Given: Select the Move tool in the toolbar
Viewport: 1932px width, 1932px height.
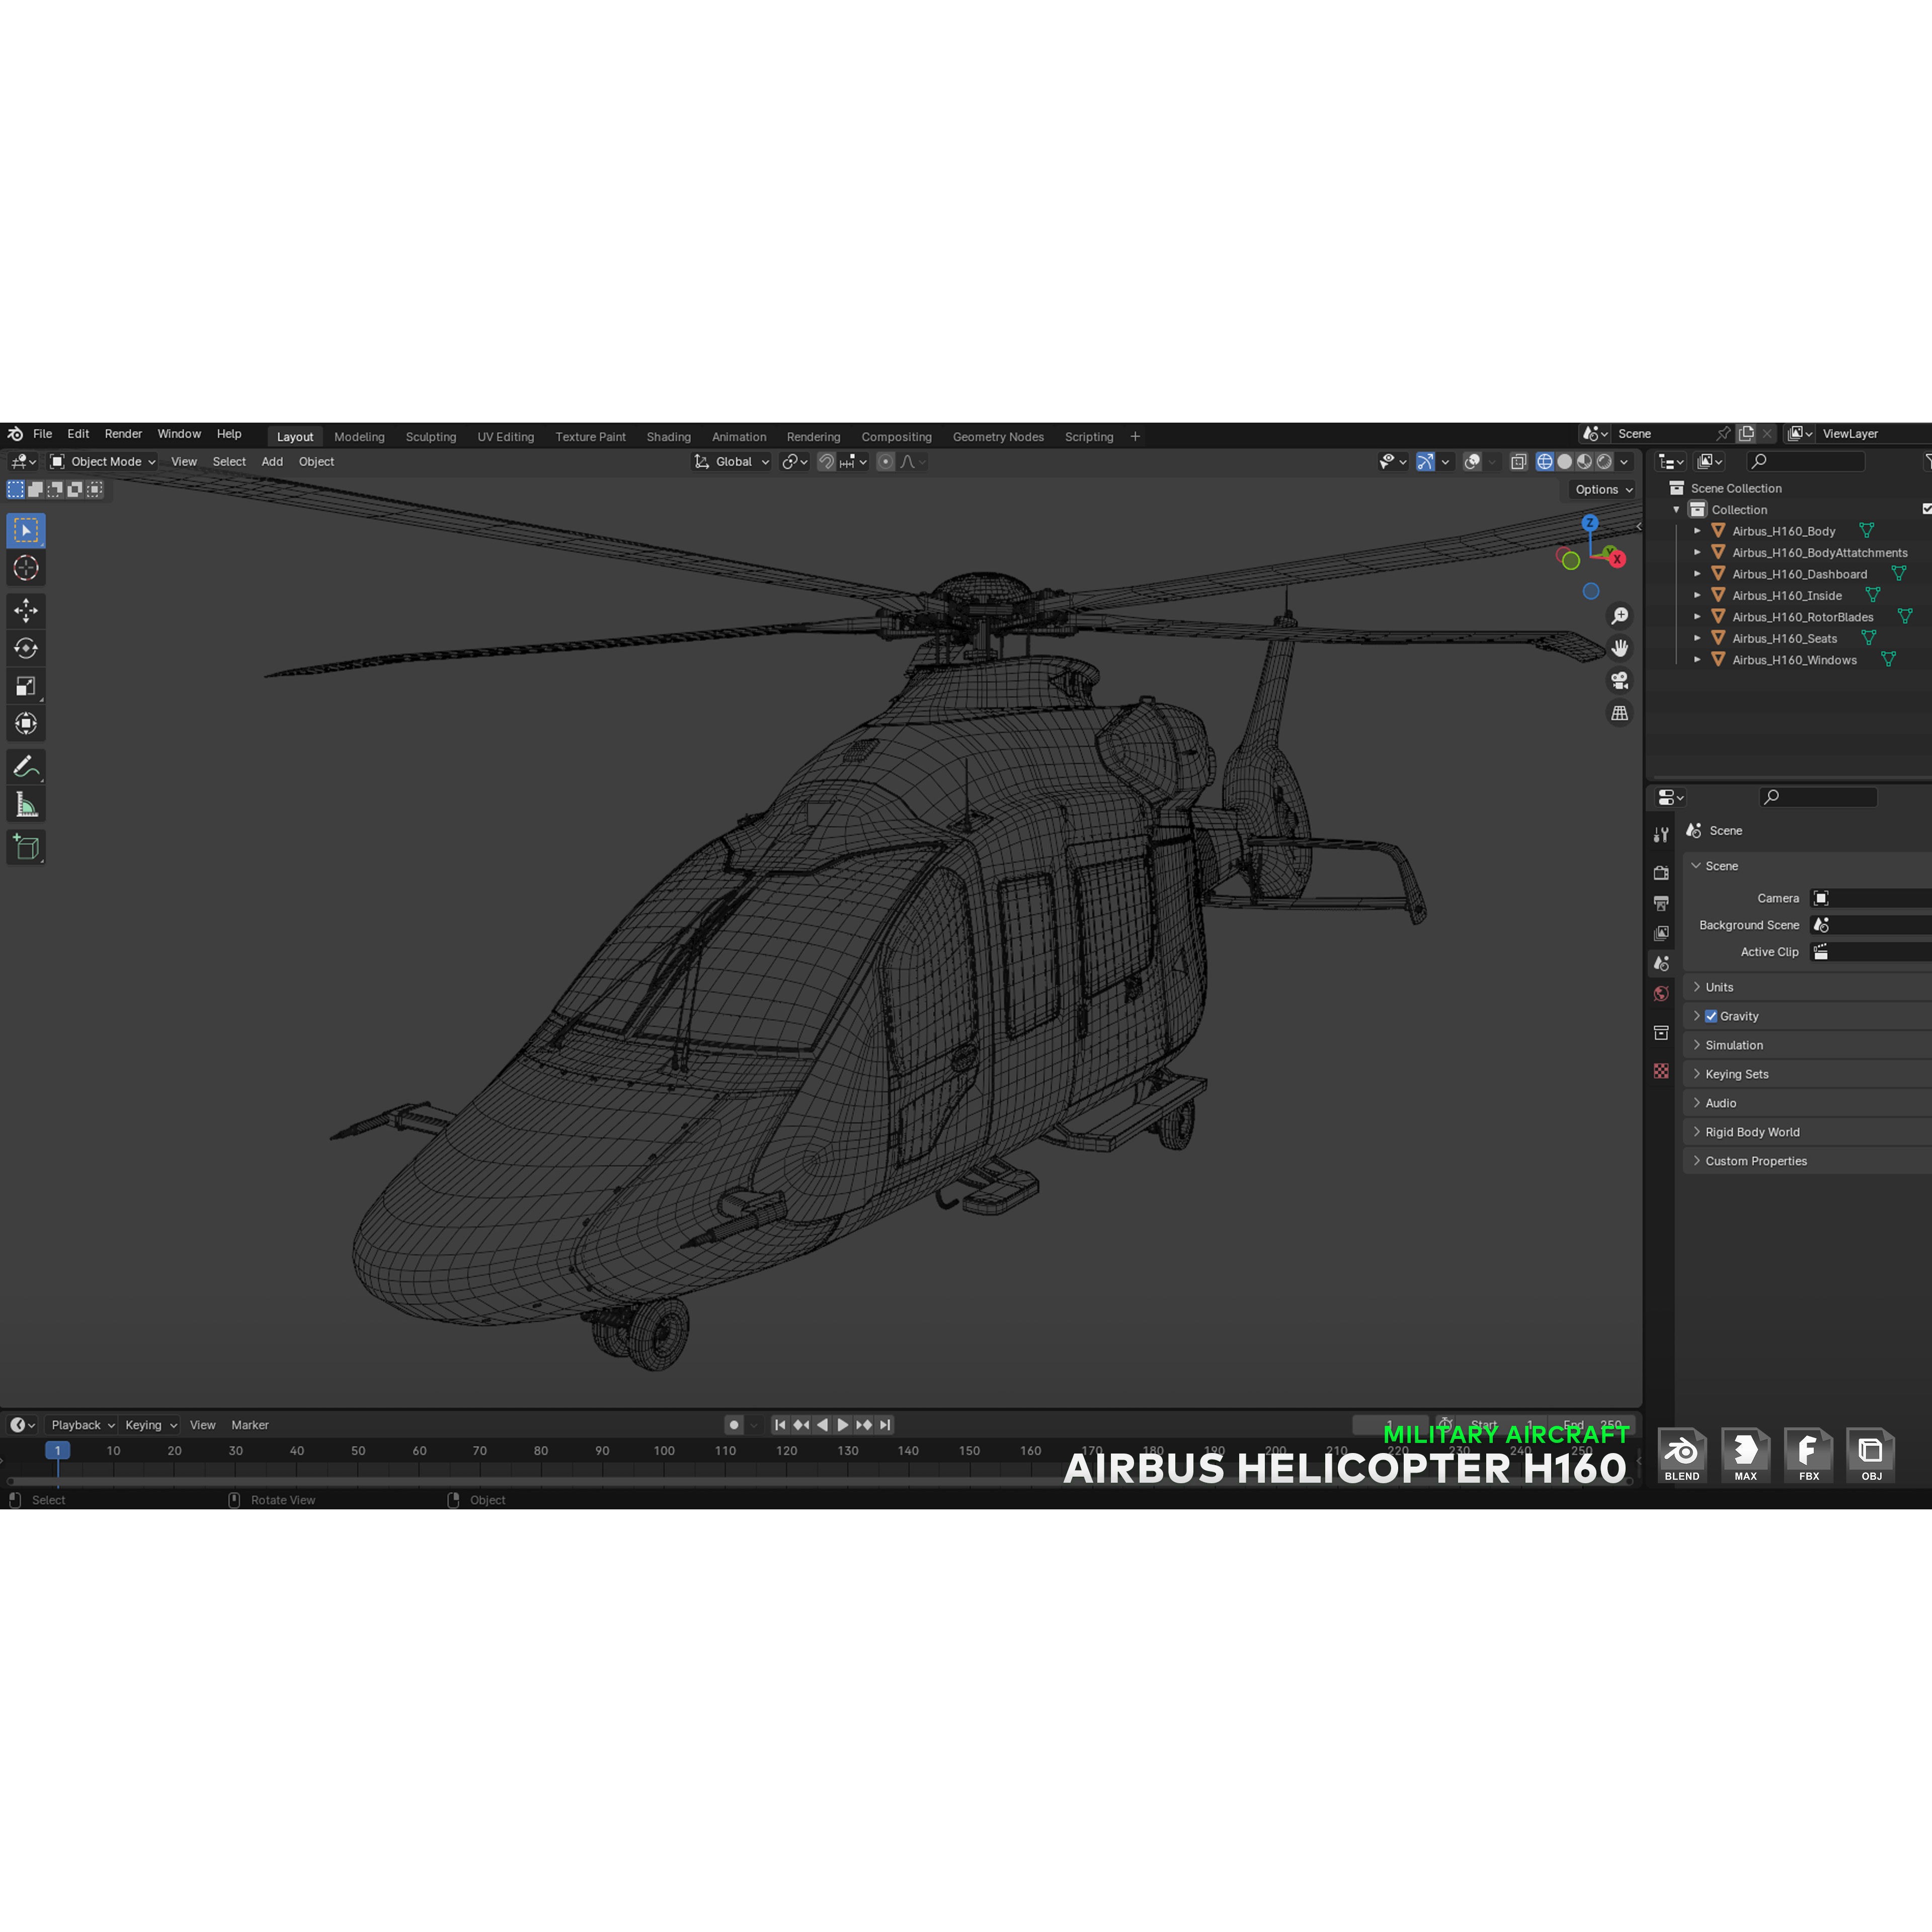Looking at the screenshot, I should [26, 610].
